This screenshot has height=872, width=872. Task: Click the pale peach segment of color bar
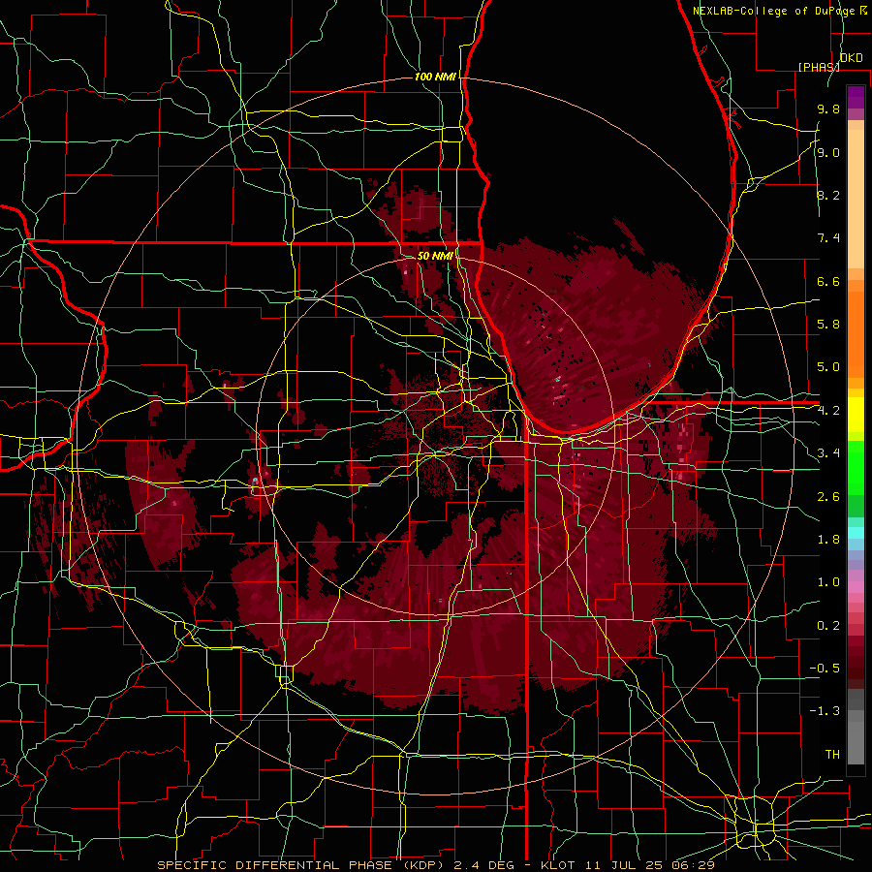(856, 199)
